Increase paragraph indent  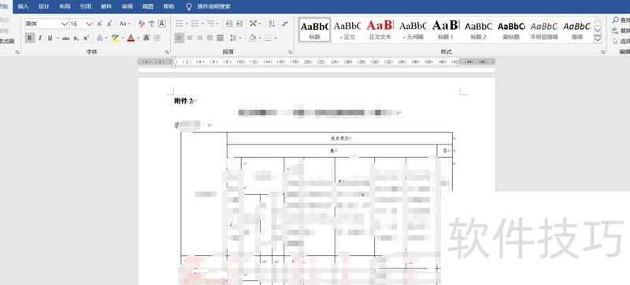pos(239,24)
